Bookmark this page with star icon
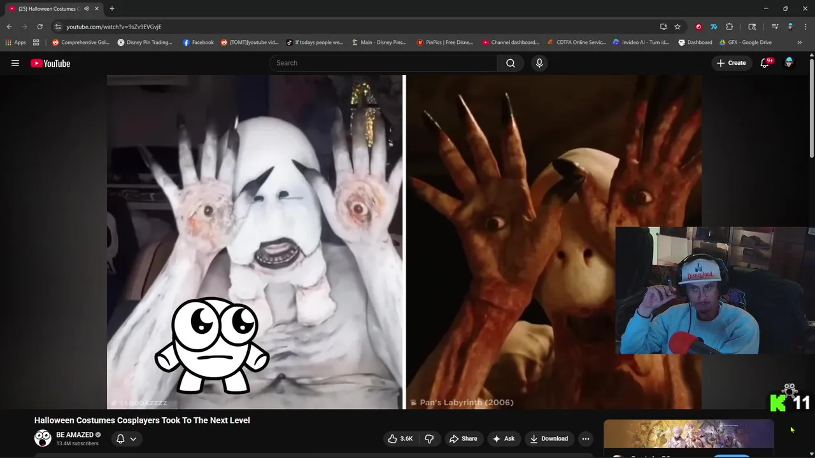Screen dimensions: 815x458 coord(677,27)
